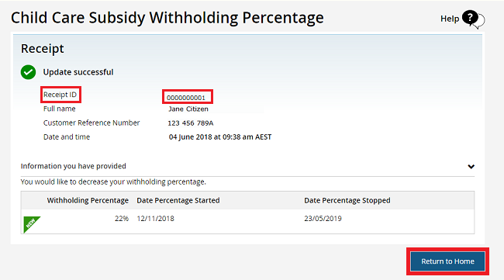The image size is (504, 280).
Task: Select the Customer Reference Number 123 456 789A
Action: [191, 123]
